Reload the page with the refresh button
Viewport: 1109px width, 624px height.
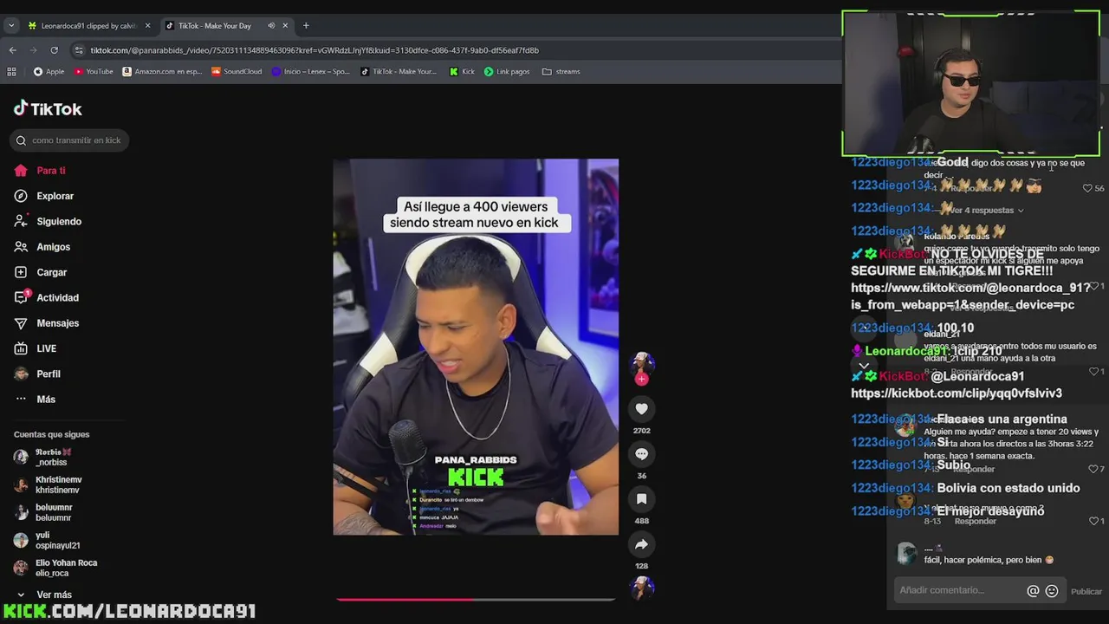pyautogui.click(x=54, y=50)
